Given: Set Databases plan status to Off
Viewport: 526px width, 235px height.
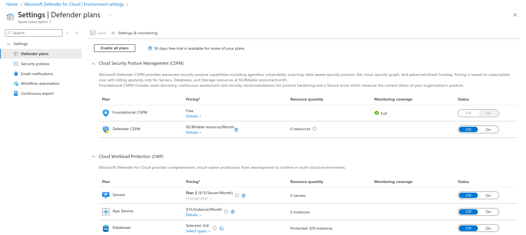Looking at the screenshot, I should pyautogui.click(x=468, y=228).
